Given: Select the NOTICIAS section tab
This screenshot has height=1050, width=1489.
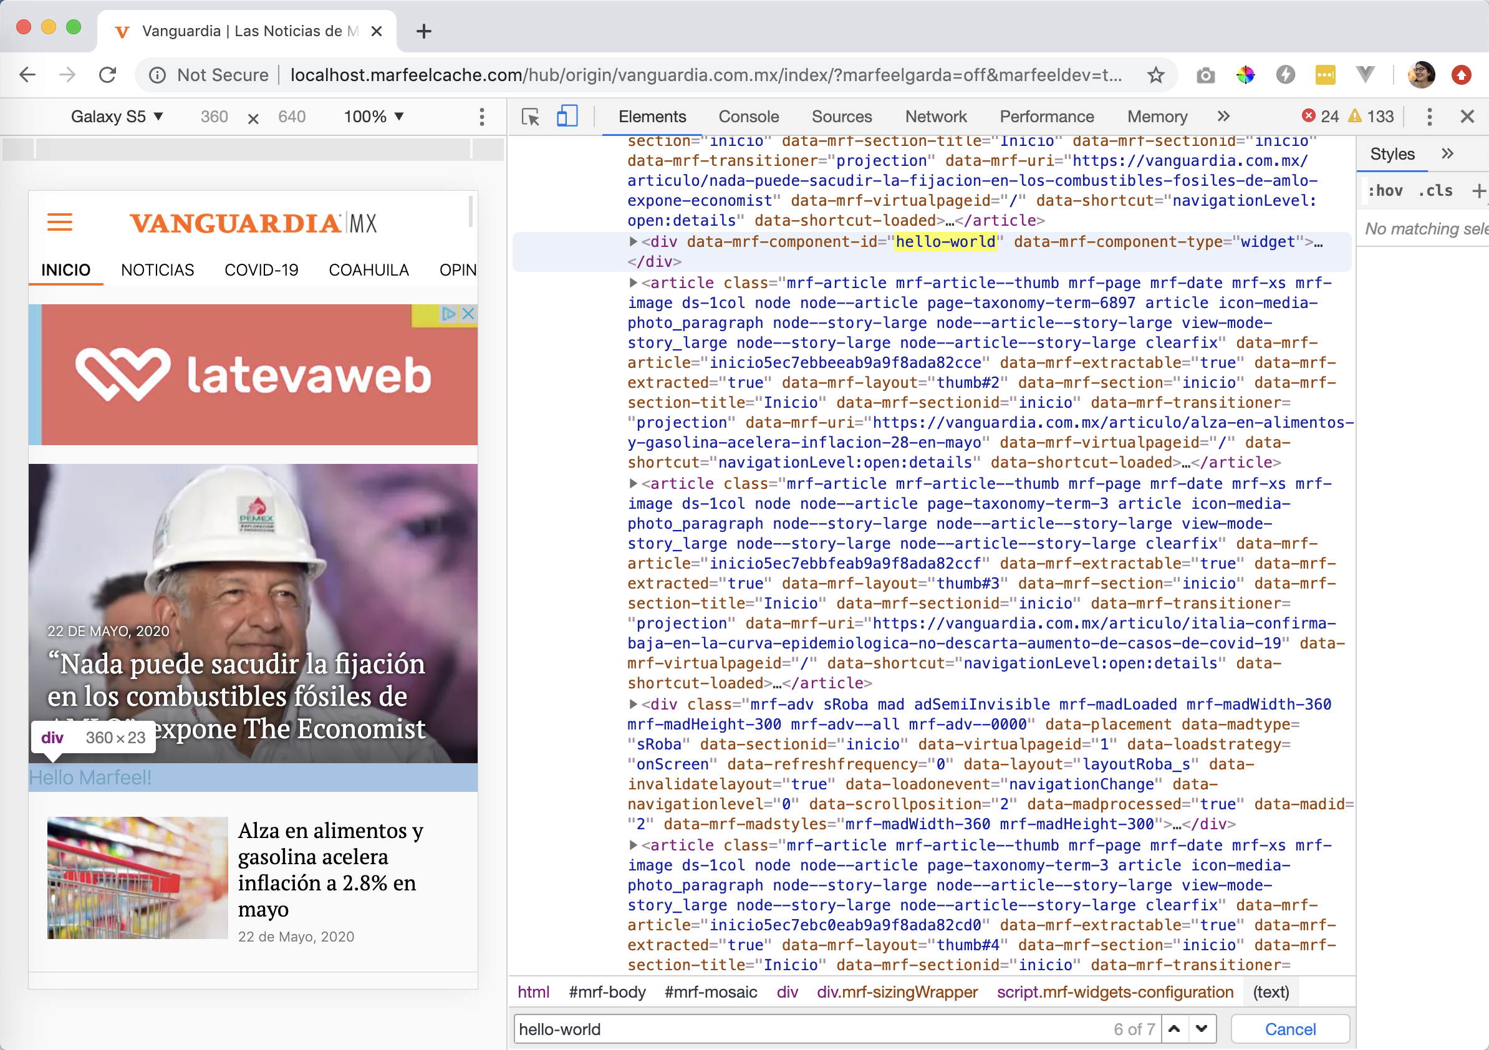Looking at the screenshot, I should click(x=158, y=270).
